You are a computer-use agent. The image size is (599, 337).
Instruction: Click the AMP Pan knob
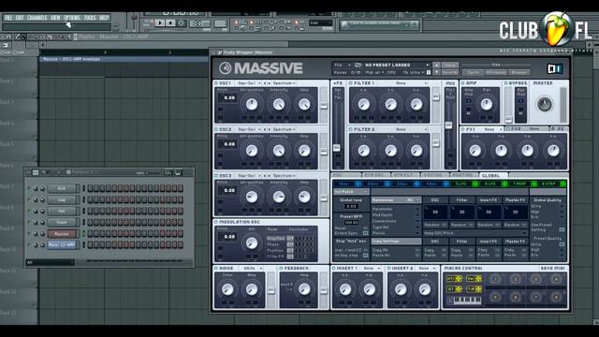pyautogui.click(x=486, y=104)
